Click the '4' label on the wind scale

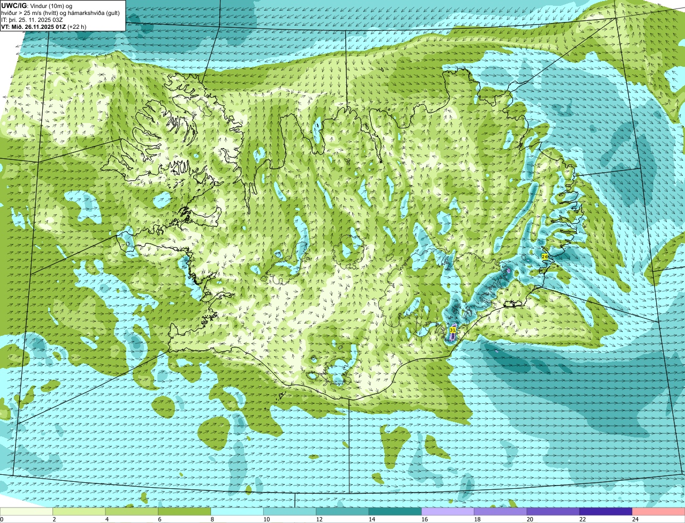pos(106,519)
